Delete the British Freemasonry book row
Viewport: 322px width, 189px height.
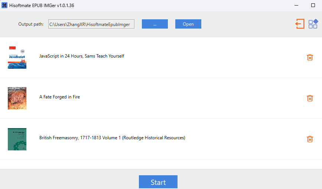[x=310, y=139]
